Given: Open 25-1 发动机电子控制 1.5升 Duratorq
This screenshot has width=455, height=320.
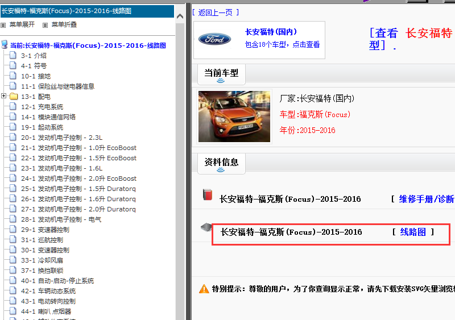Looking at the screenshot, I should pos(78,189).
